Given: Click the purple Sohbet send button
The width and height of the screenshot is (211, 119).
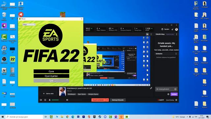Looking at the screenshot, I should pos(174,94).
